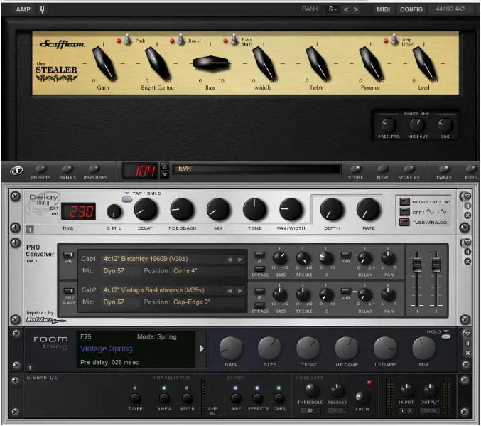481x426 pixels.
Task: Bypass the Room Thing with its pause icon
Action: 468,344
